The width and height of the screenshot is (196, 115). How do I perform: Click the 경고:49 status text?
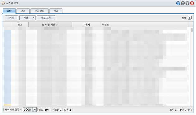57,110
